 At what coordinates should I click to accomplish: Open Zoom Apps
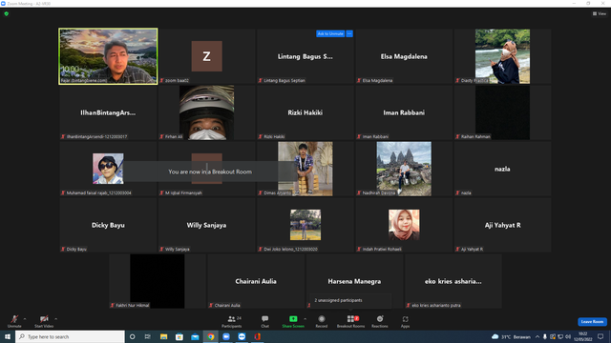pos(405,321)
